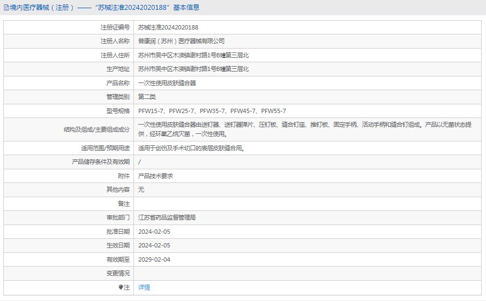Click the 注册证编号 label
This screenshot has height=301, width=486.
115,27
